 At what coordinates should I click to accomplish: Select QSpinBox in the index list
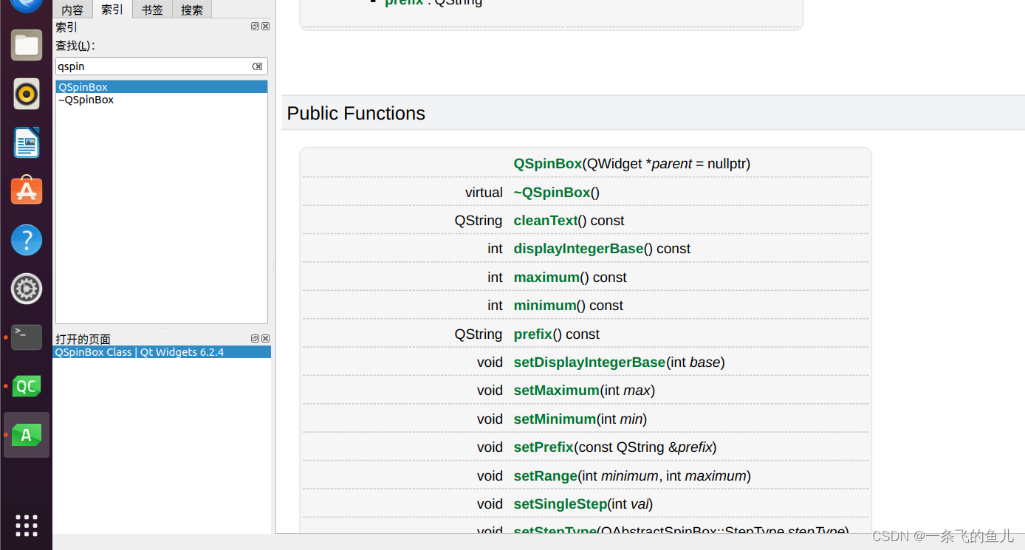pyautogui.click(x=162, y=87)
